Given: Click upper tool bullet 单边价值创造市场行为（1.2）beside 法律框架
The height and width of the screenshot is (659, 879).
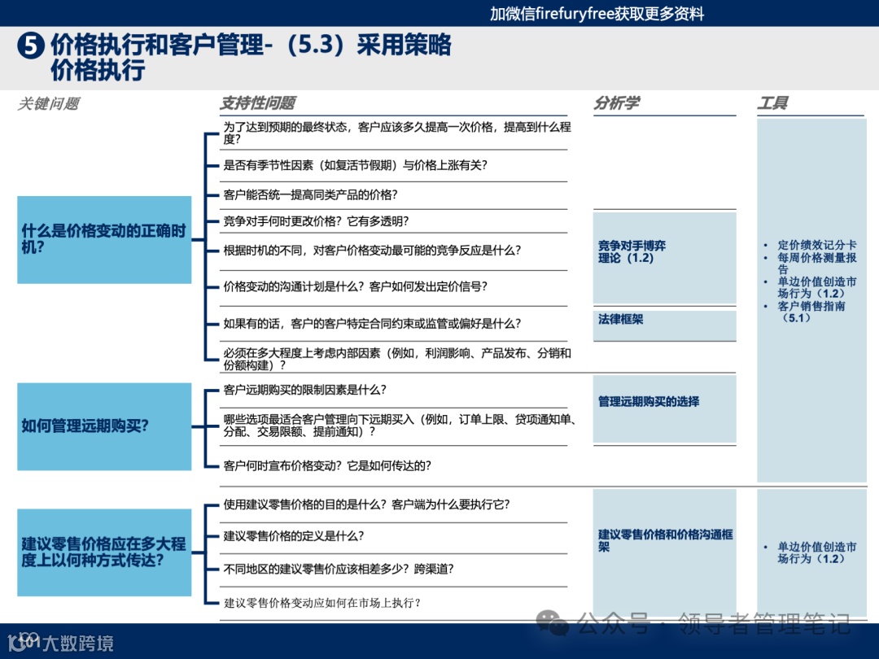Looking at the screenshot, I should point(817,287).
